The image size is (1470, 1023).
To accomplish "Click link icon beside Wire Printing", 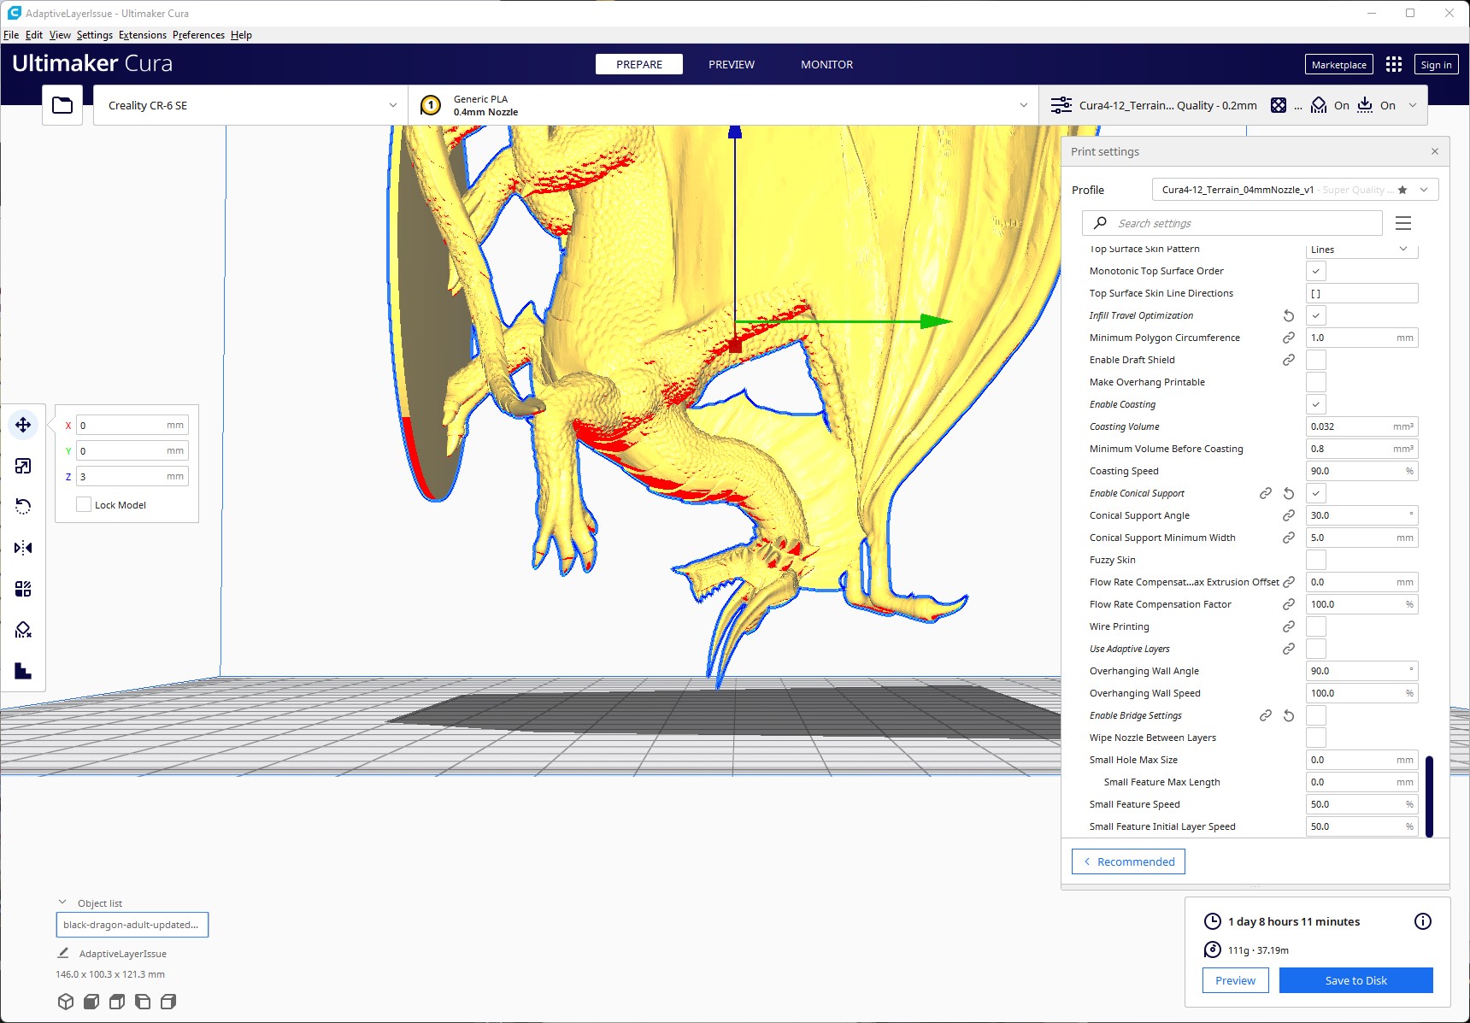I will 1289,626.
